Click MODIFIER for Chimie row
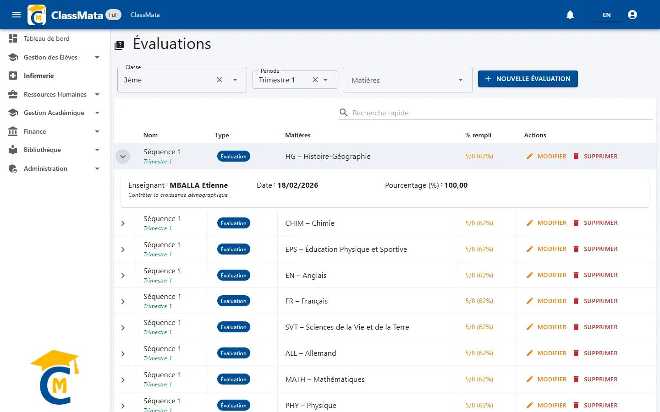660x412 pixels. tap(547, 223)
